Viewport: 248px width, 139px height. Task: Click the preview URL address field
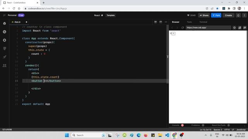pos(208,28)
